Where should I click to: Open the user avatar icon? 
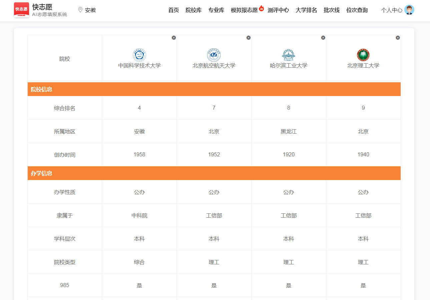pyautogui.click(x=409, y=10)
